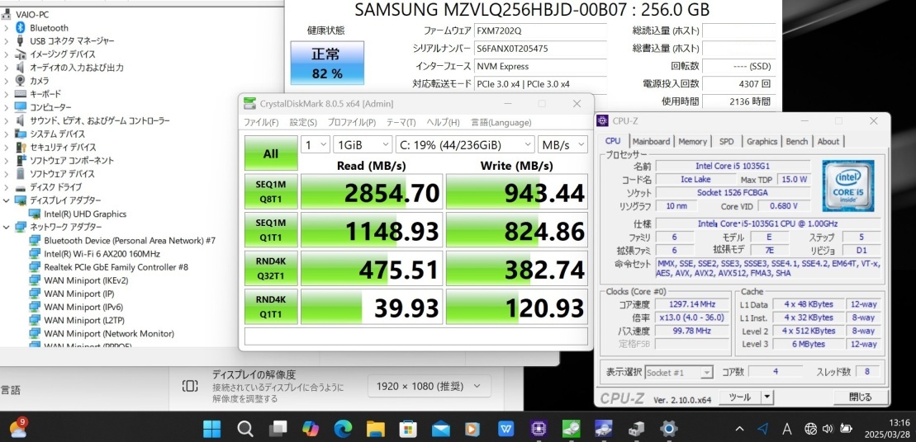
Task: Switch to SPD tab in CPU-Z
Action: pyautogui.click(x=727, y=141)
